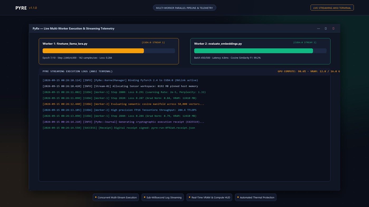369x207 pixels.
Task: Click the PYRE logo in the header
Action: point(21,8)
